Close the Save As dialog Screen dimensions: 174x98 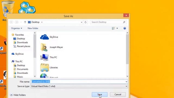click(126, 15)
